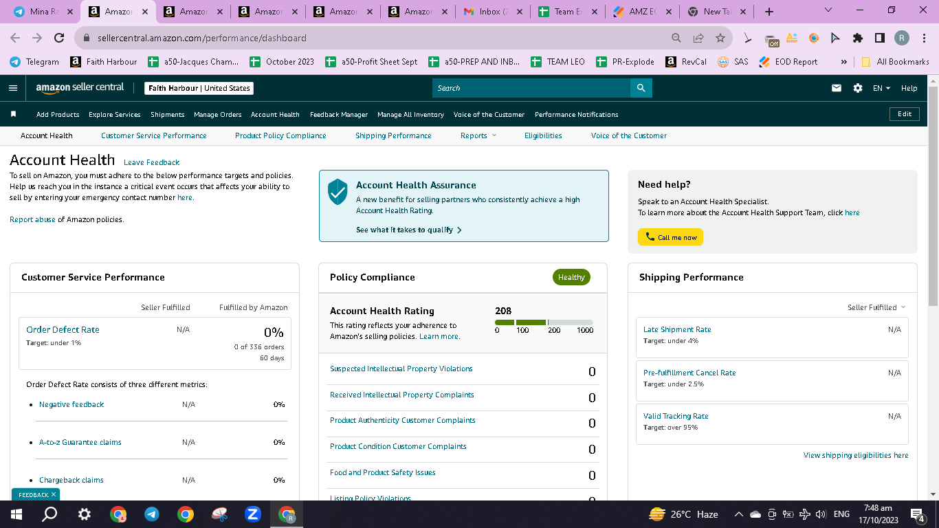The height and width of the screenshot is (528, 939).
Task: Open Manage Orders in the top navigation
Action: [218, 114]
